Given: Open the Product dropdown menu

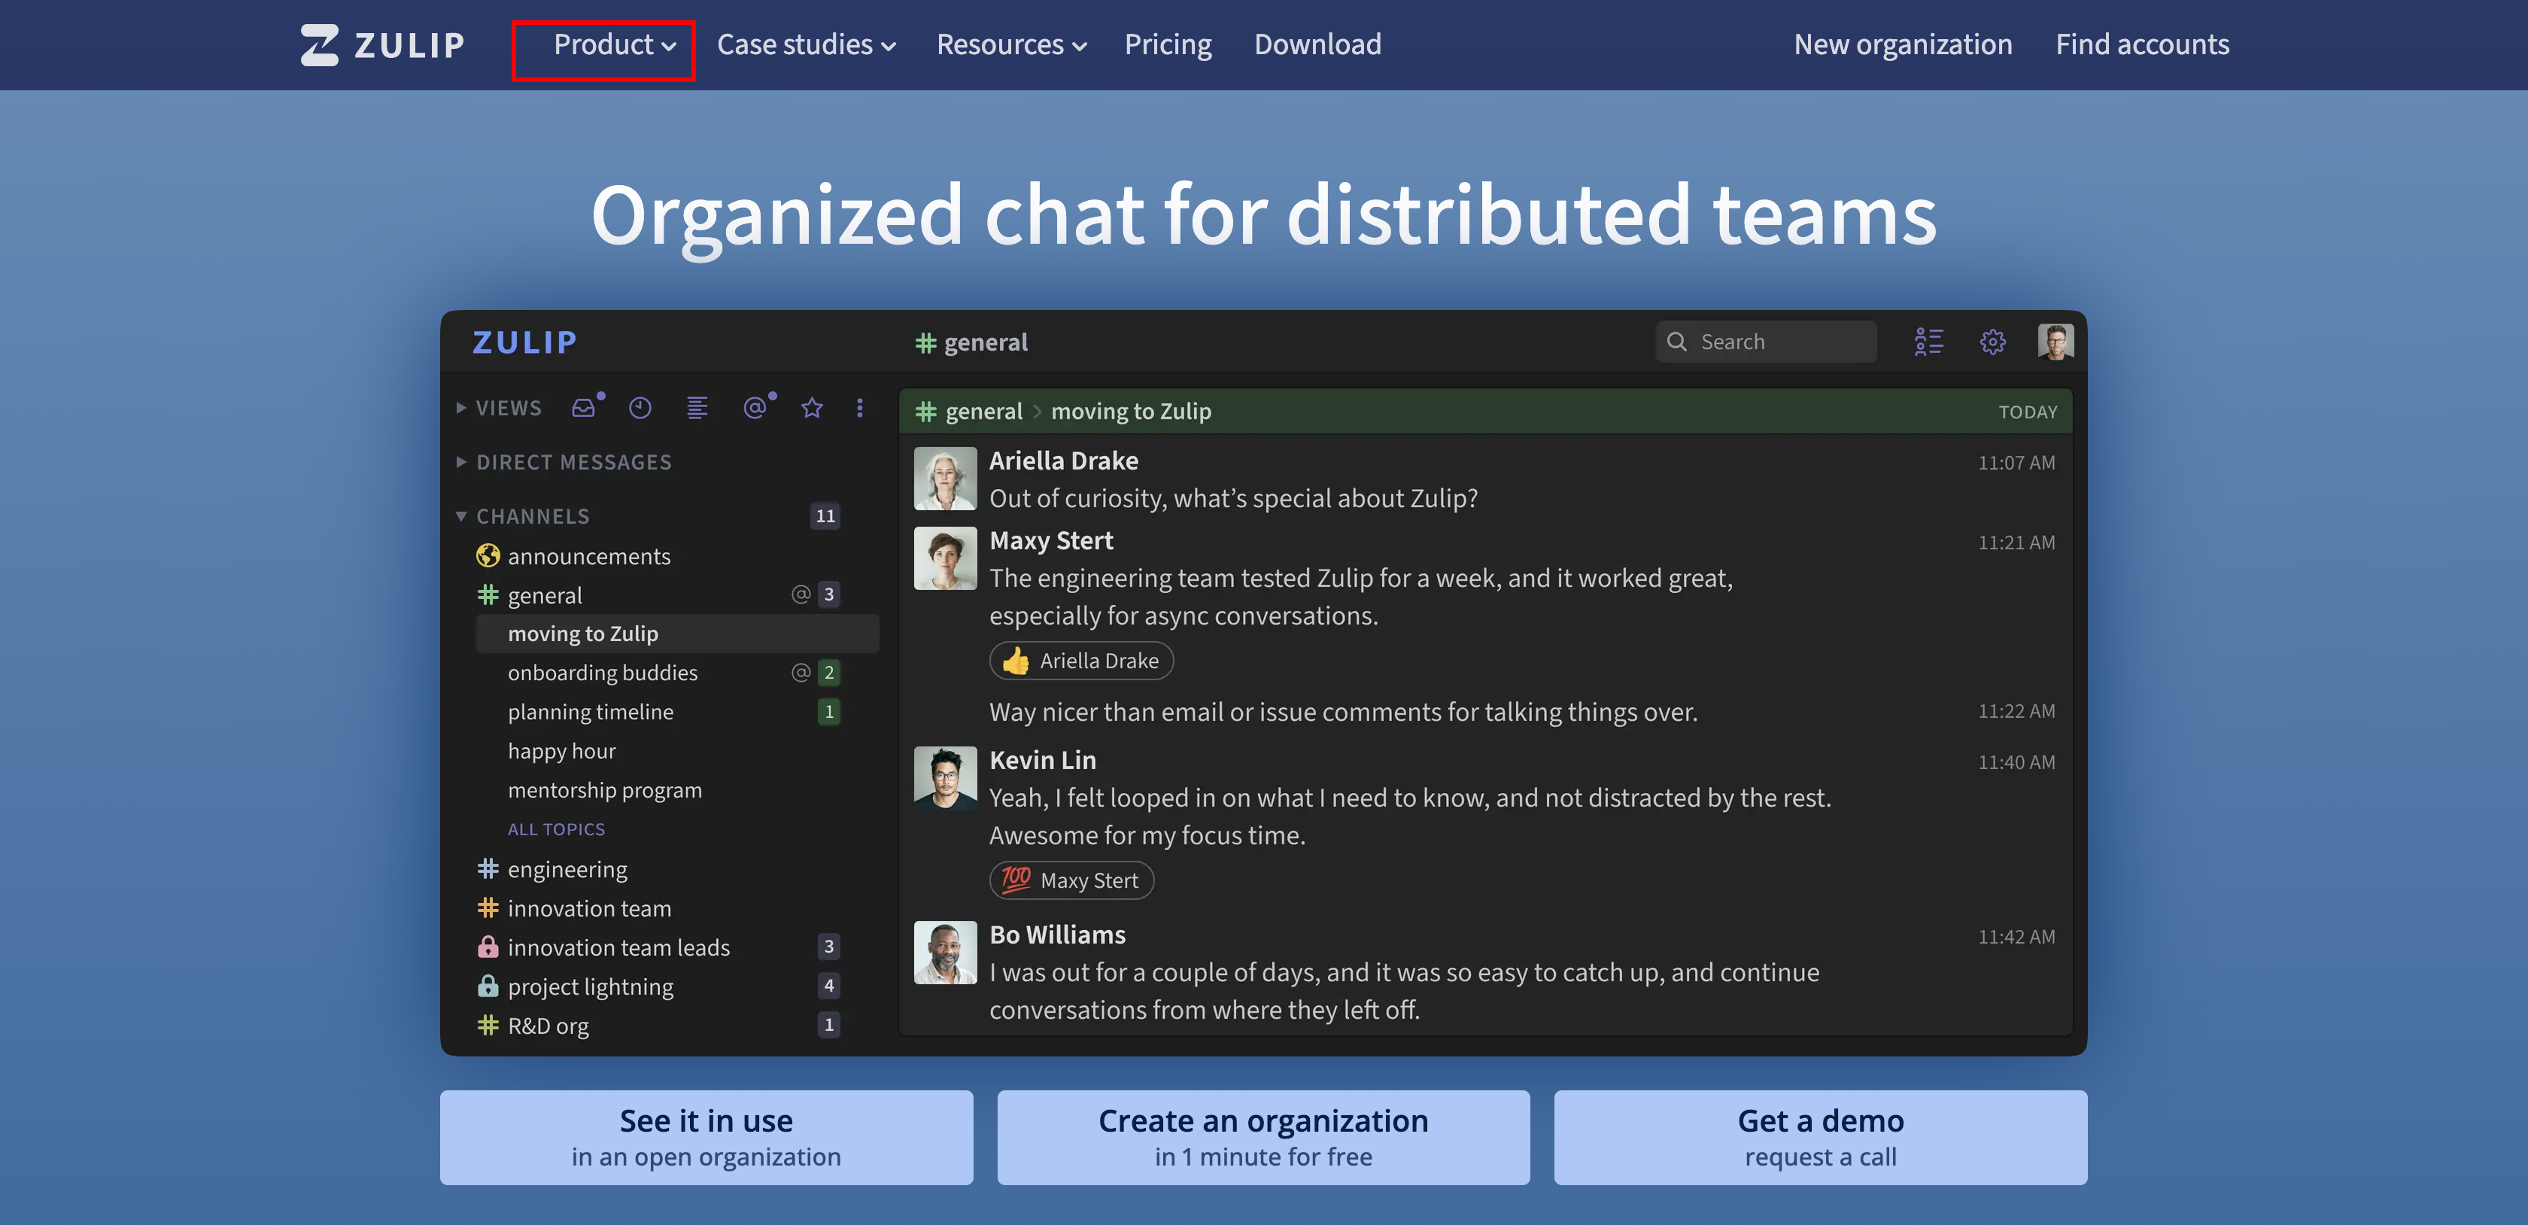Looking at the screenshot, I should [x=615, y=45].
